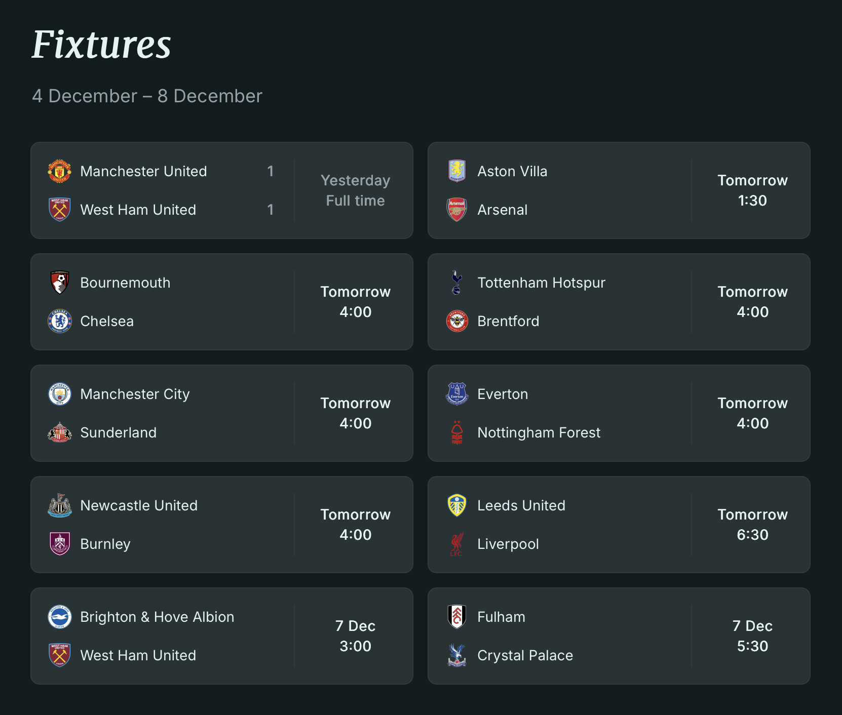
Task: Click the Tottenham Hotspur crest icon
Action: tap(457, 283)
